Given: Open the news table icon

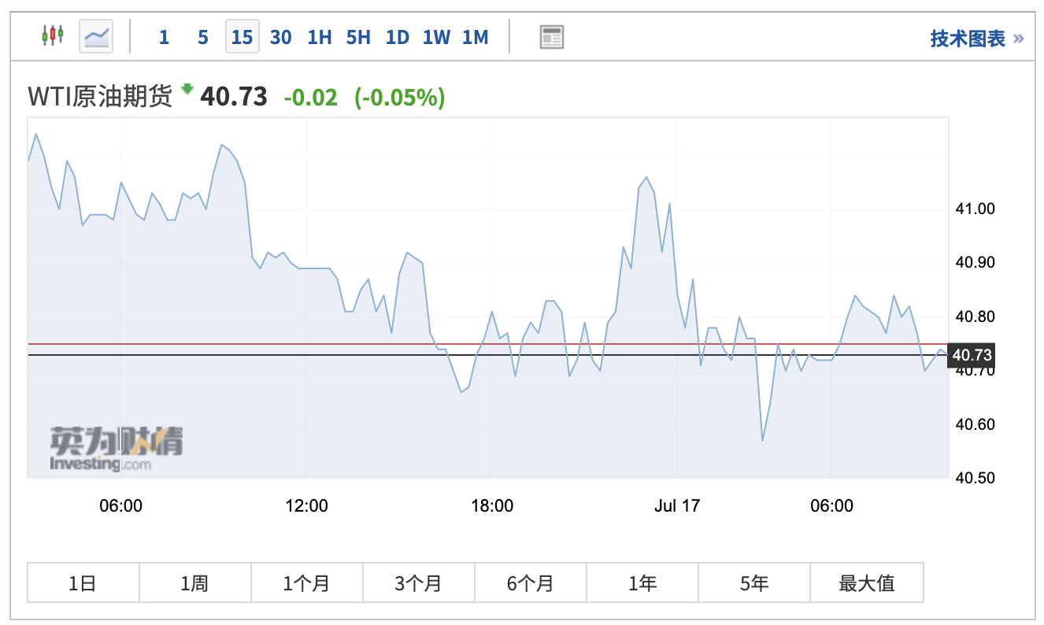Looking at the screenshot, I should coord(552,37).
